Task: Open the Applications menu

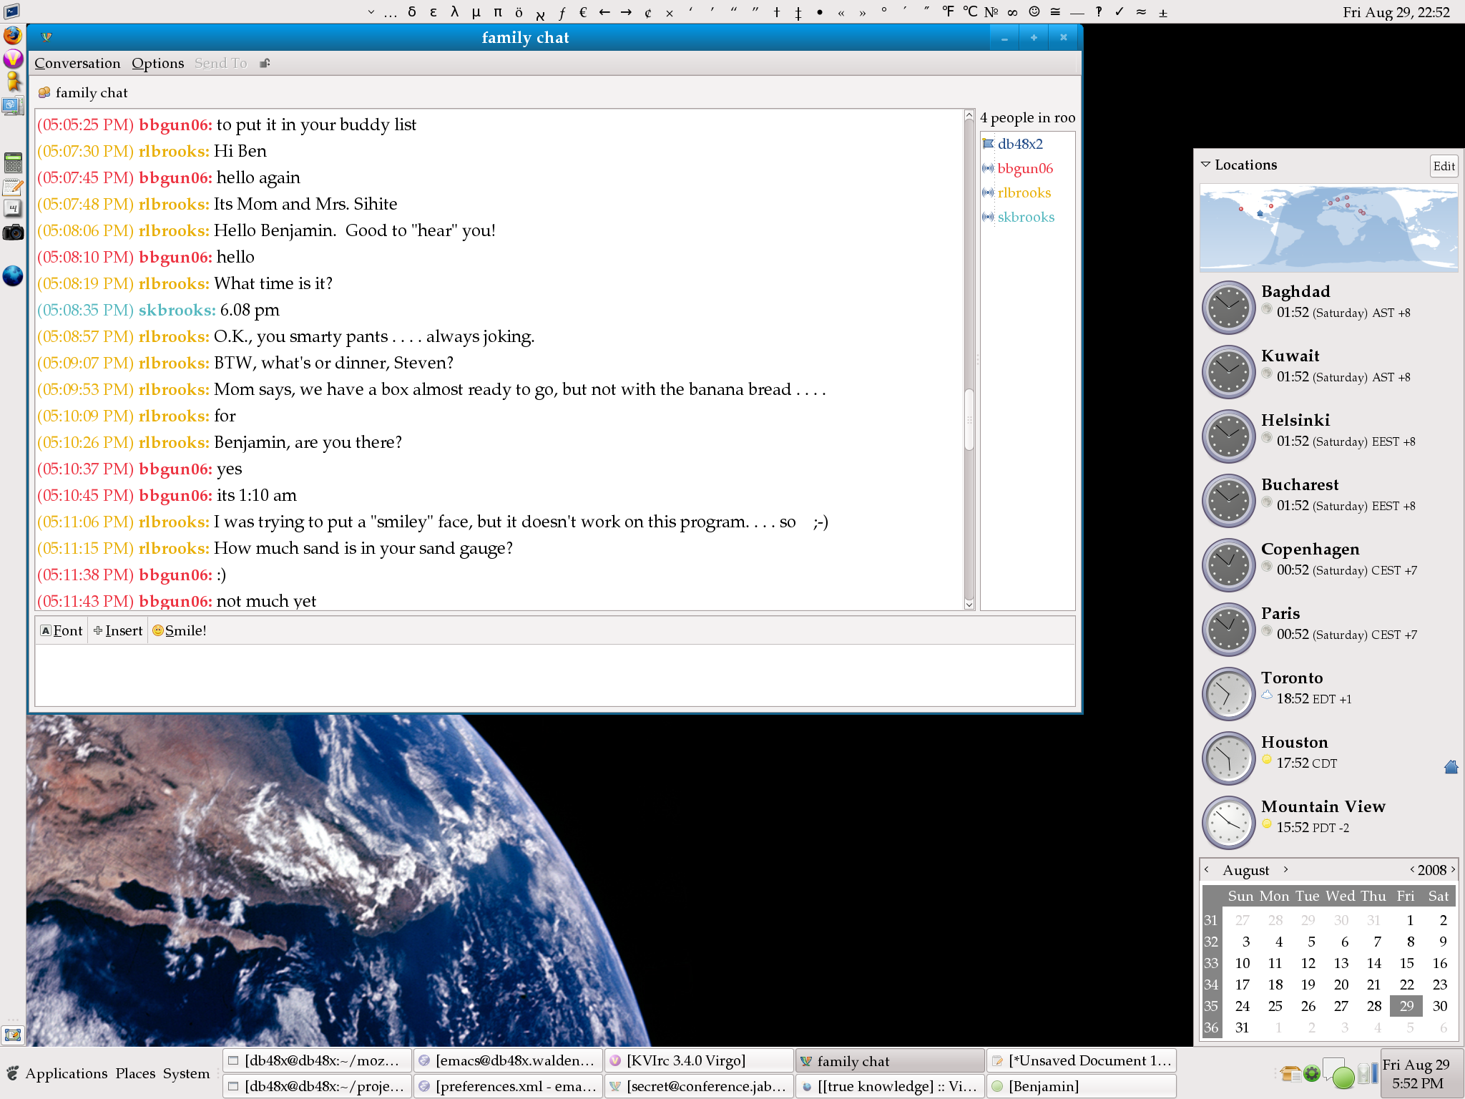Action: click(66, 1073)
